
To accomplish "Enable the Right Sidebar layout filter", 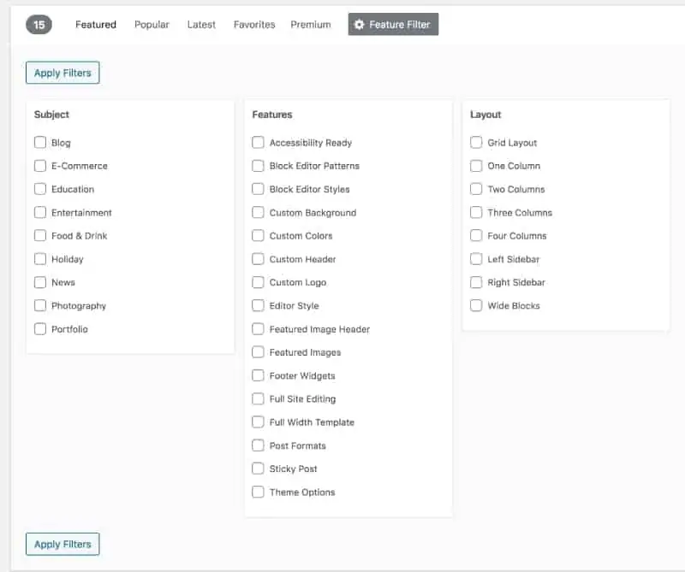I will pos(476,282).
